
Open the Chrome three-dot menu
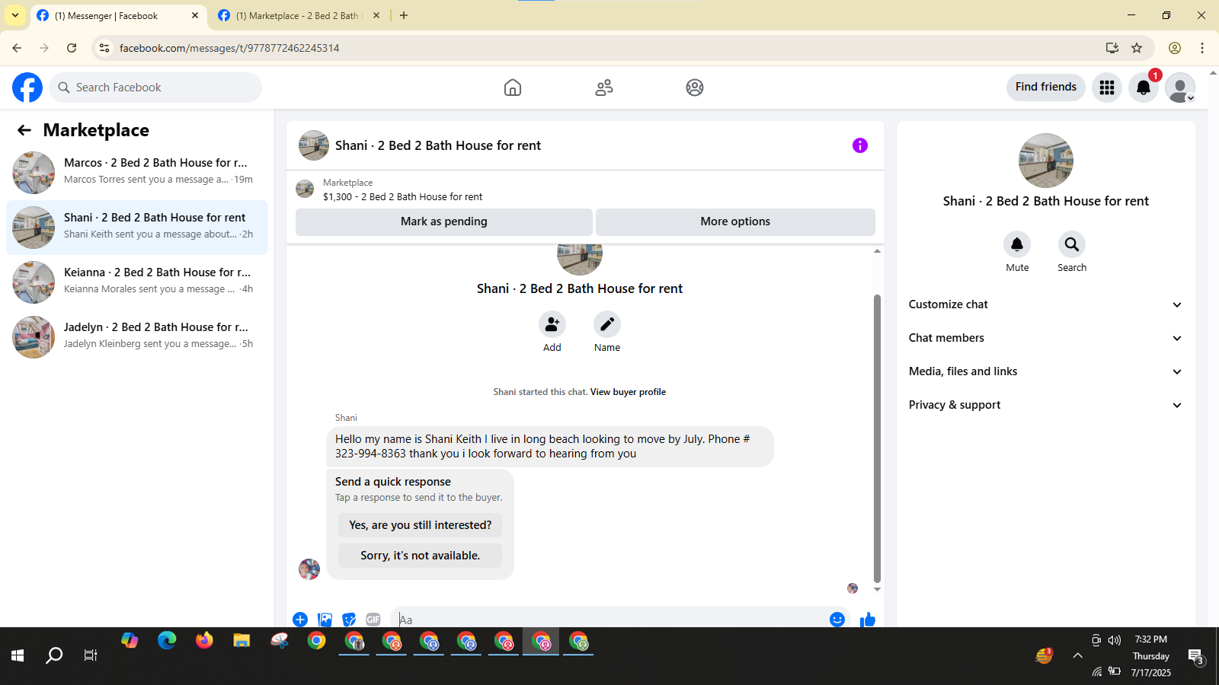[1202, 48]
